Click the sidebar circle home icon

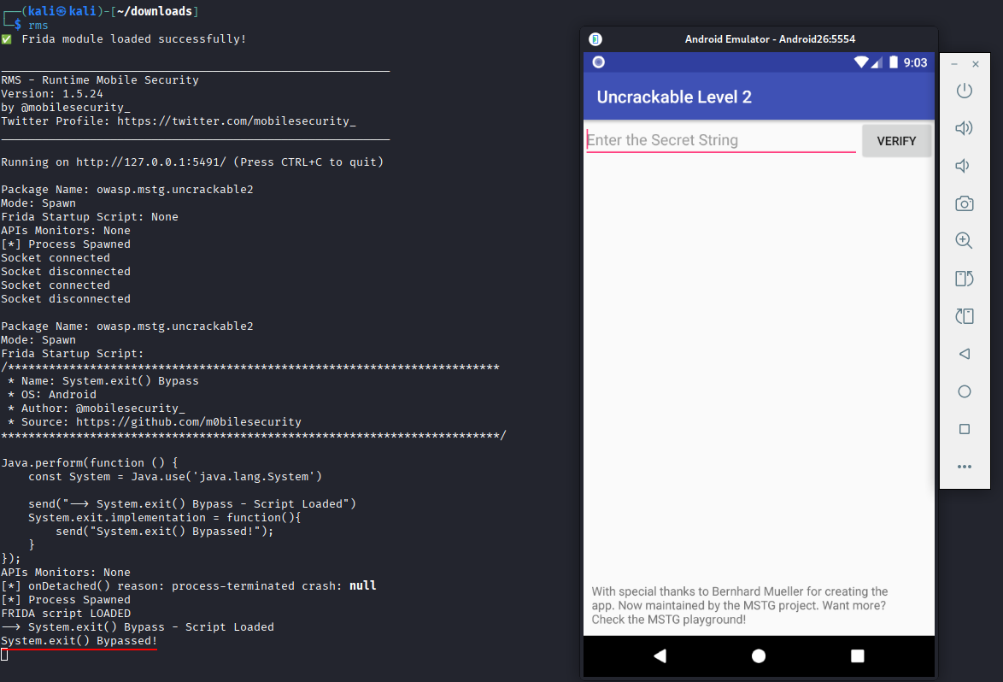pyautogui.click(x=964, y=391)
